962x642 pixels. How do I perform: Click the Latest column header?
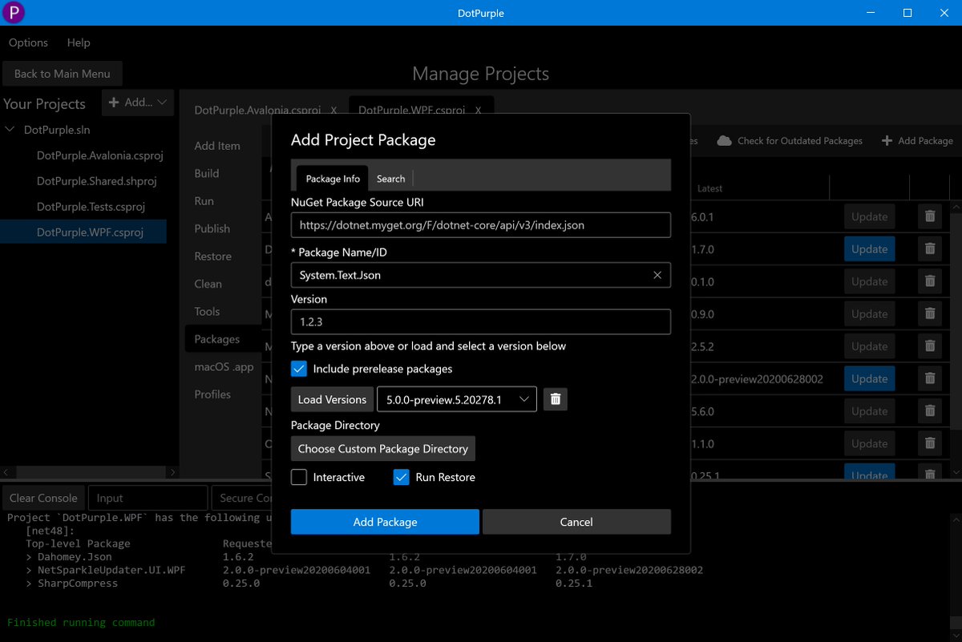[x=709, y=188]
